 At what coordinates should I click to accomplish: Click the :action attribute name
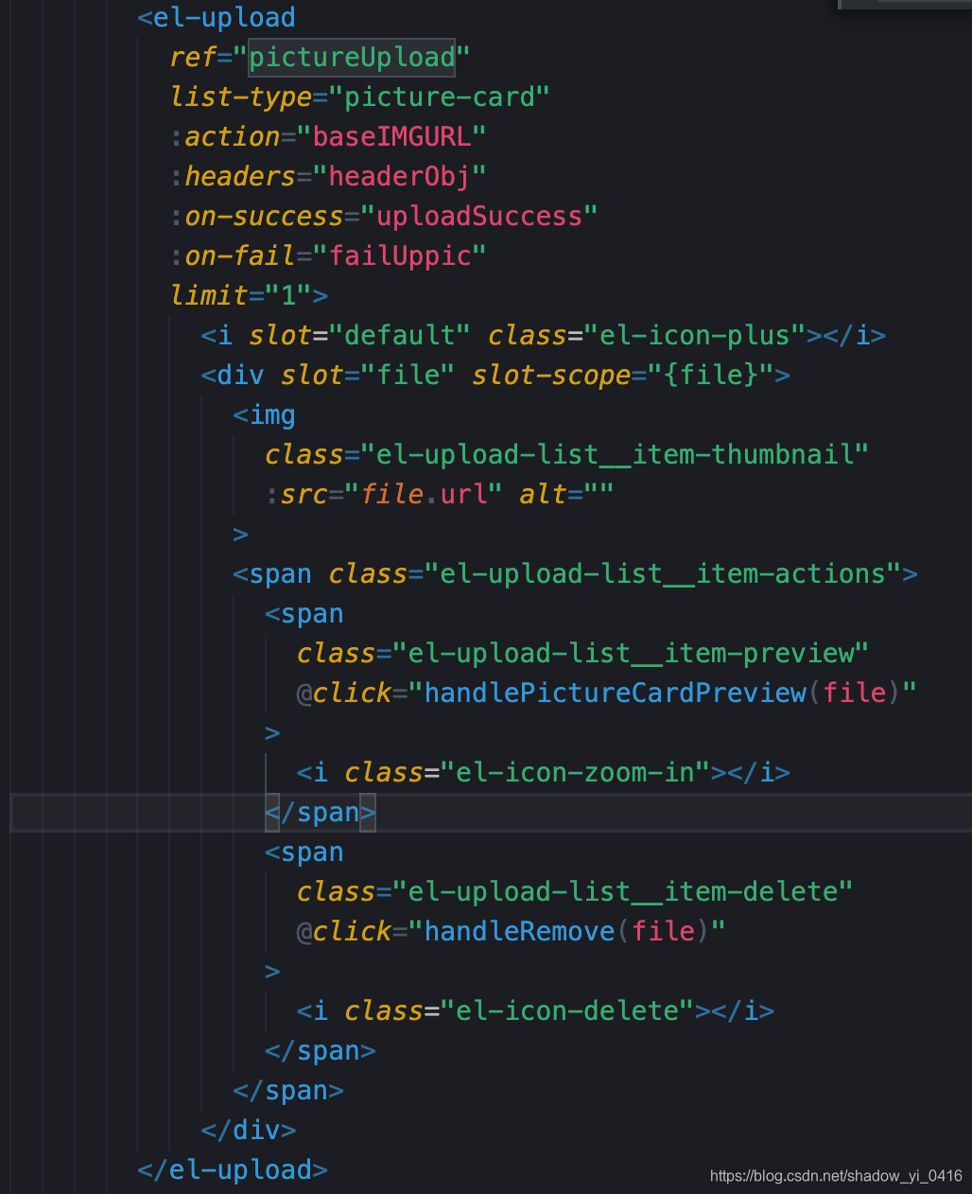[x=225, y=137]
